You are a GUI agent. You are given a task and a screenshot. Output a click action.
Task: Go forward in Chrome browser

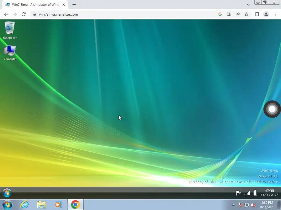[15, 14]
